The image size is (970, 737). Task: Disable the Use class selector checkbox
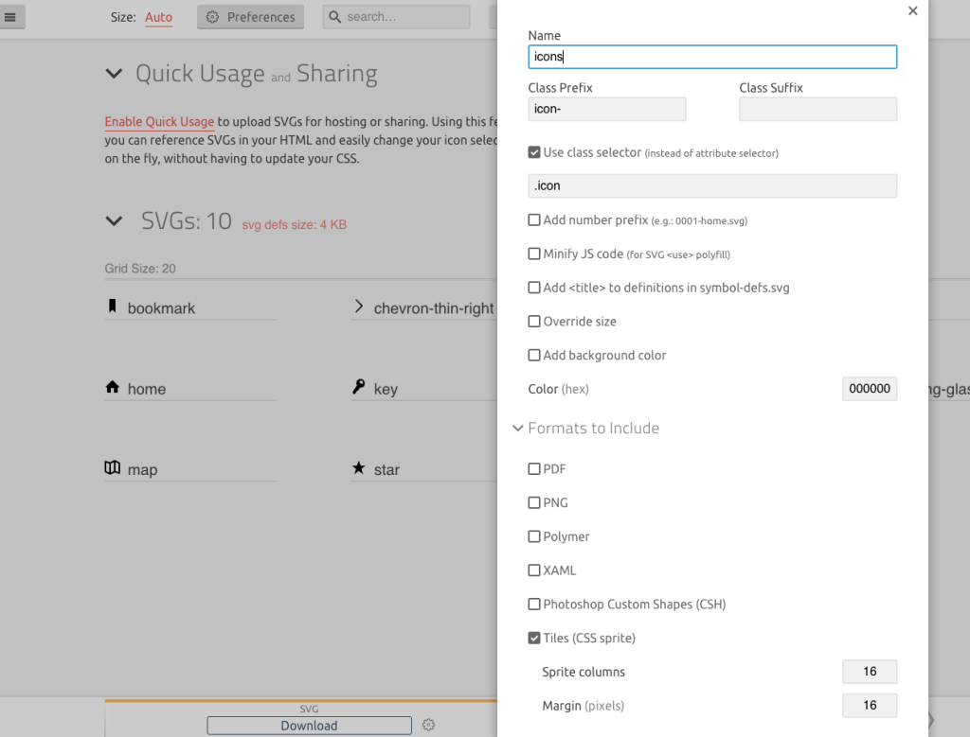coord(534,152)
